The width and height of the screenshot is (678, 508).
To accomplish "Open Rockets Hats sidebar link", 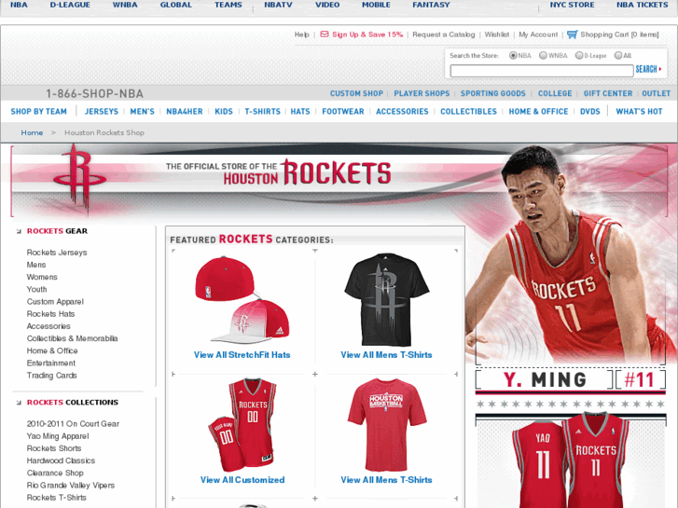I will pos(50,314).
